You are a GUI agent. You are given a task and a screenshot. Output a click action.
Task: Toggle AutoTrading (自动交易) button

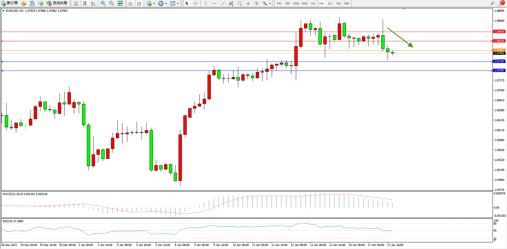click(57, 3)
